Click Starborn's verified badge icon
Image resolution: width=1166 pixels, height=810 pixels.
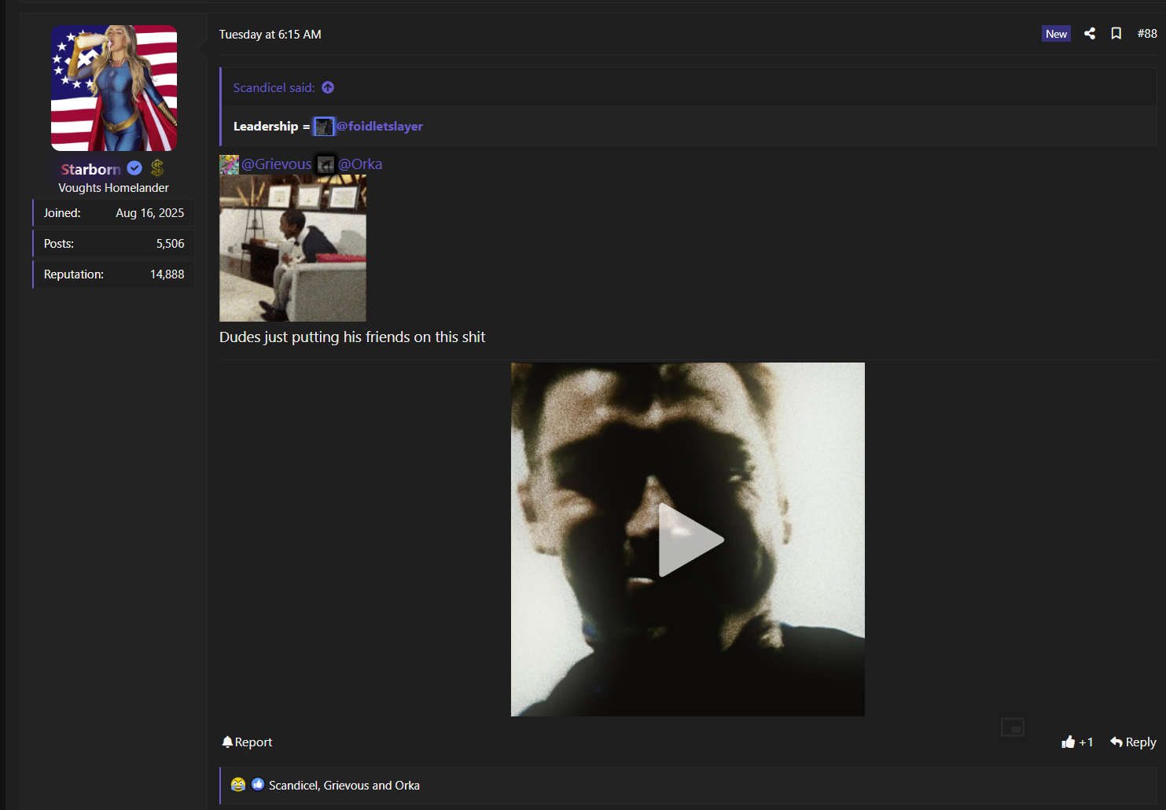coord(134,168)
